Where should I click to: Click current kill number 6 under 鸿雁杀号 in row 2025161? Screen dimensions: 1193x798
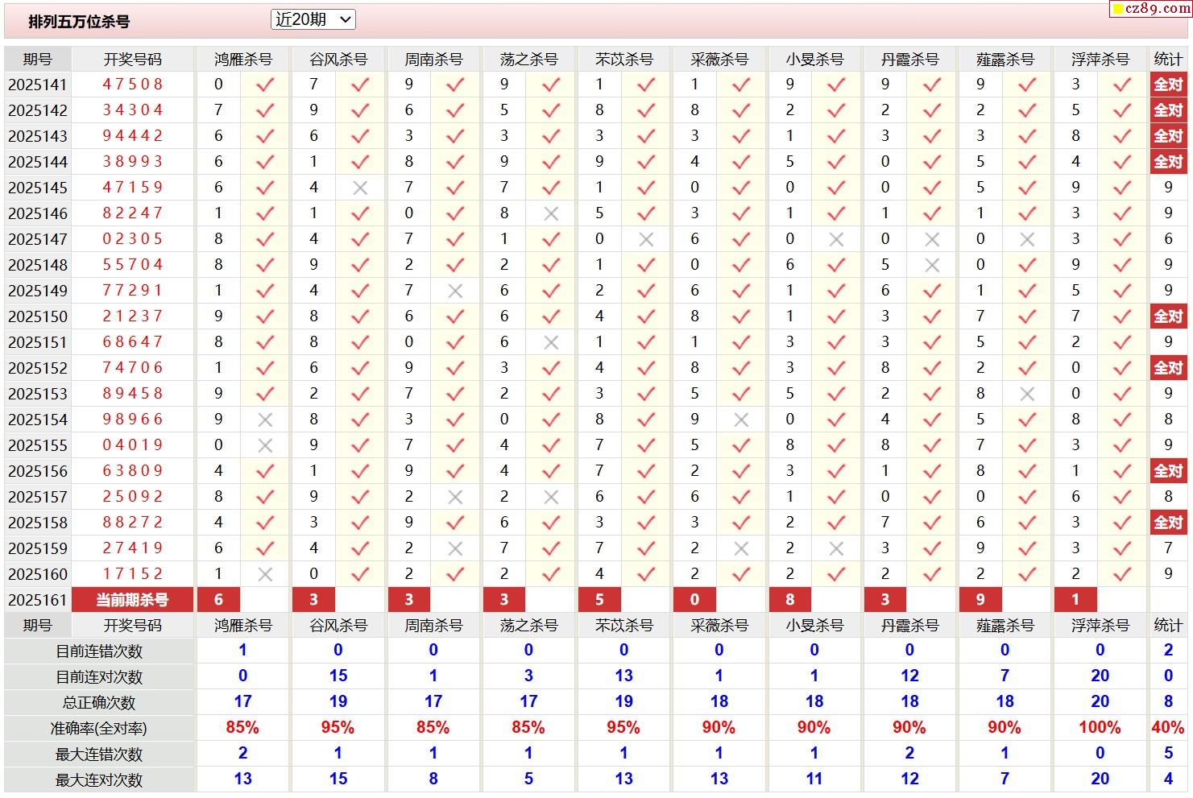click(x=218, y=600)
